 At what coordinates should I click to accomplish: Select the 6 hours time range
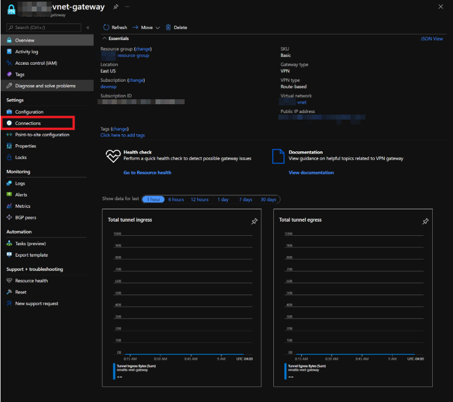pos(176,200)
